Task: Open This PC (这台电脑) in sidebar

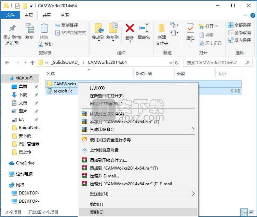Action: point(24,174)
